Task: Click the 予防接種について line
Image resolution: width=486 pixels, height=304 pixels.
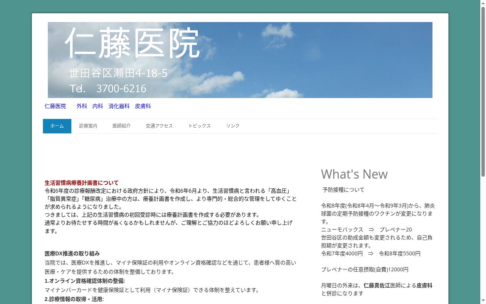Action: [x=343, y=190]
